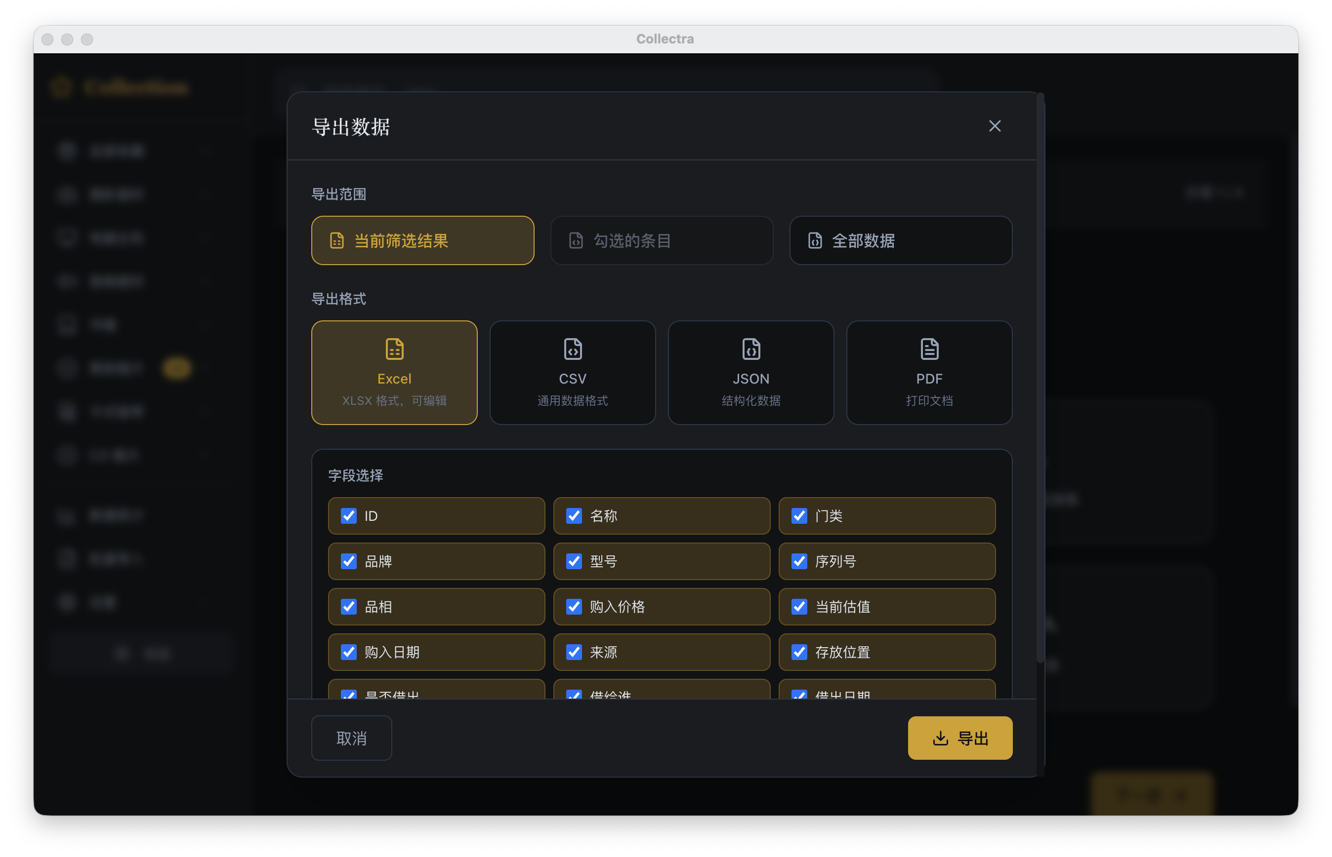Click the JSON braces file icon
The width and height of the screenshot is (1332, 857).
pyautogui.click(x=750, y=349)
